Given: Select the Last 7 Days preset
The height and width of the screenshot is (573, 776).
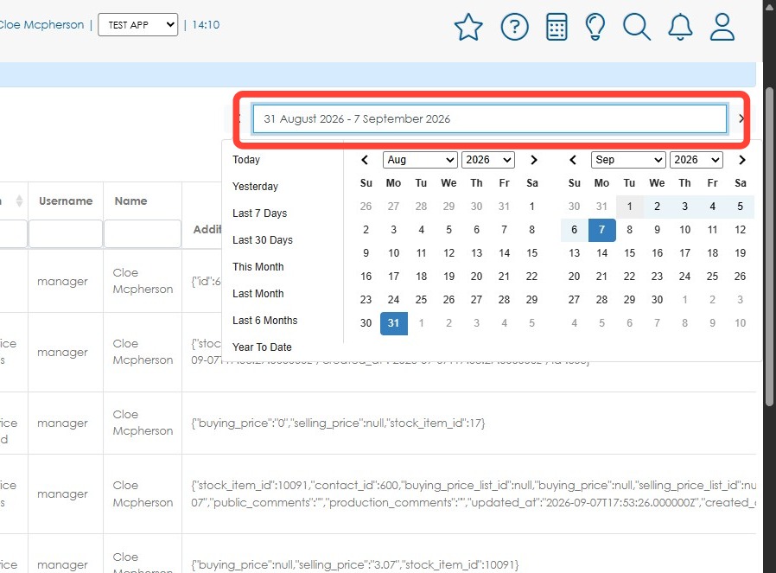Looking at the screenshot, I should coord(259,213).
